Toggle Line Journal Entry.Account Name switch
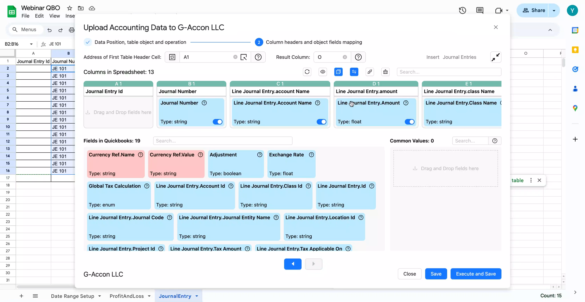Image resolution: width=585 pixels, height=302 pixels. [321, 122]
